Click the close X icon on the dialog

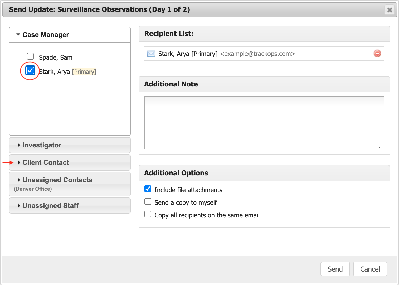point(390,10)
